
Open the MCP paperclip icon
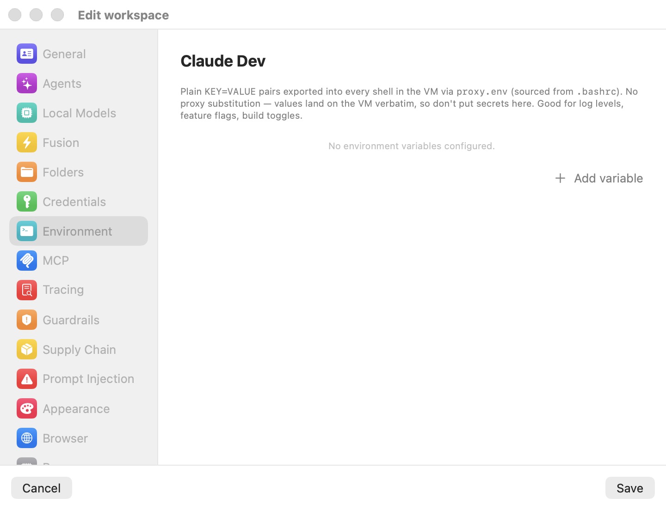[27, 261]
